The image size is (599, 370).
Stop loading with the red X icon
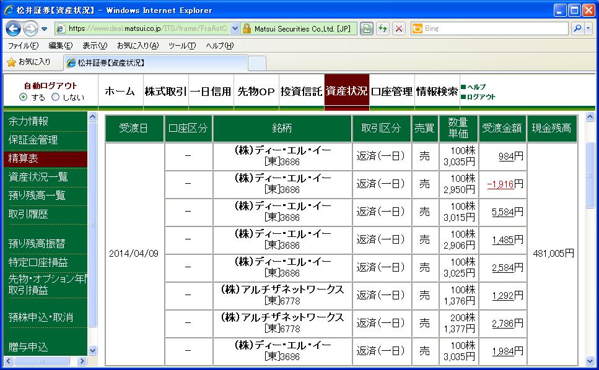pyautogui.click(x=398, y=28)
